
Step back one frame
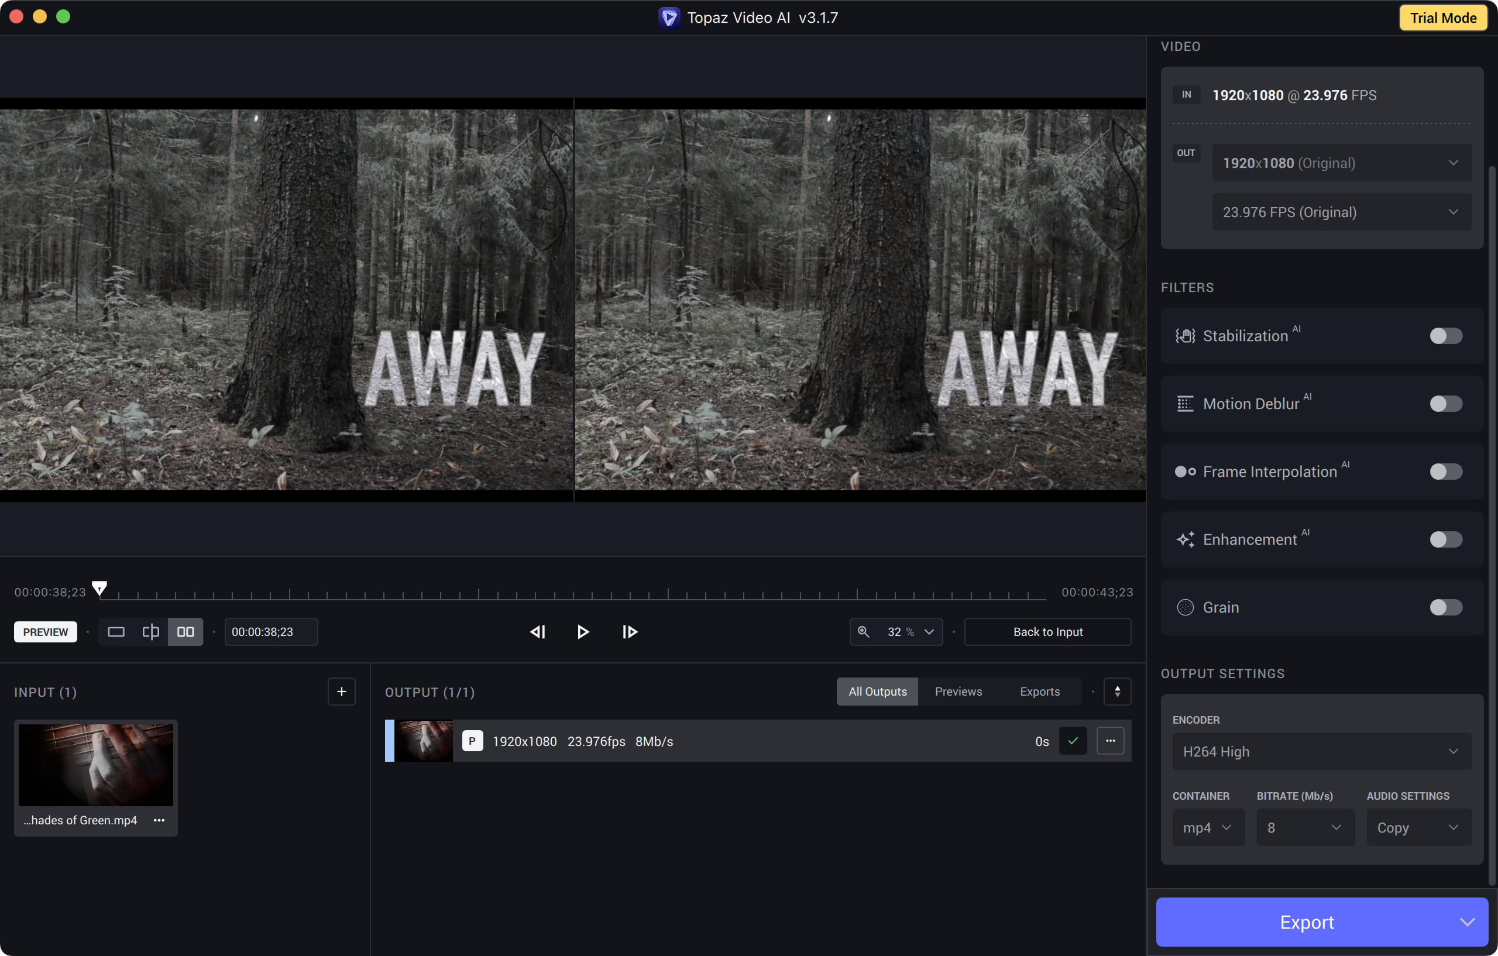pos(538,632)
